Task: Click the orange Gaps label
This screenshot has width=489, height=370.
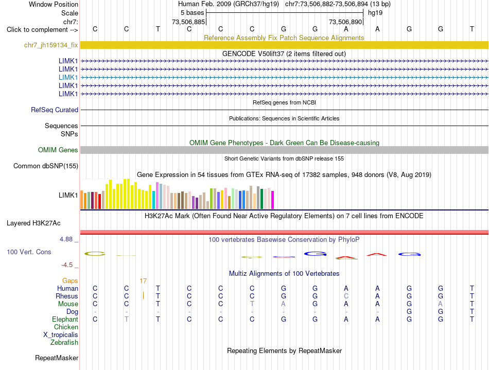Action: pos(70,281)
